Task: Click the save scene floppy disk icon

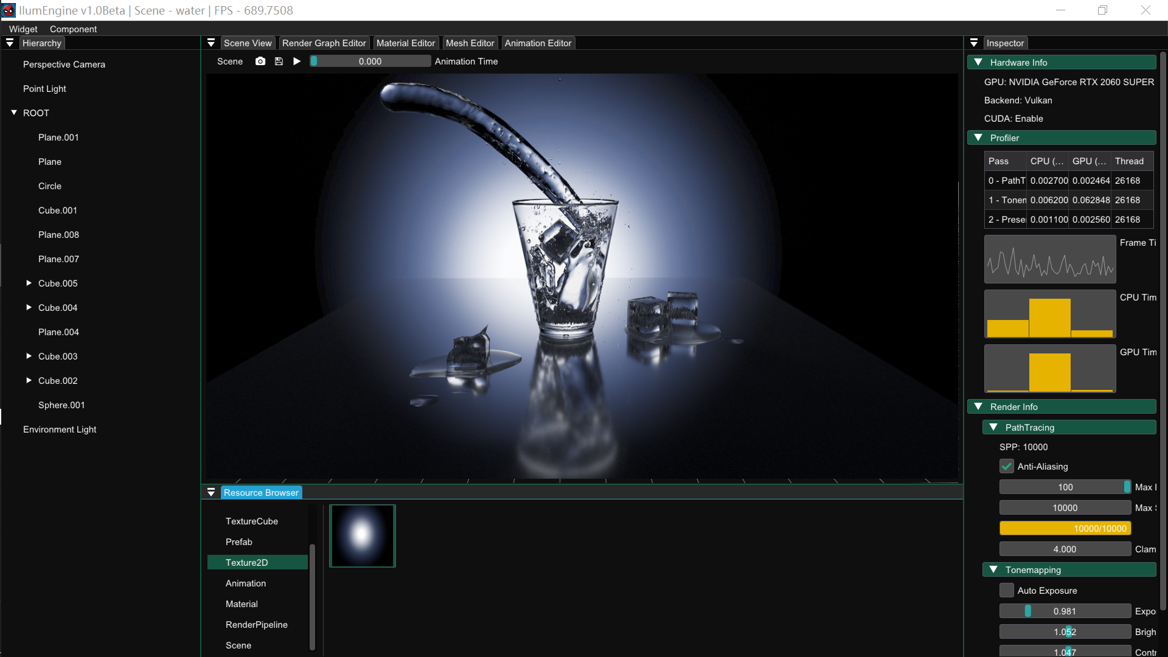Action: [279, 61]
